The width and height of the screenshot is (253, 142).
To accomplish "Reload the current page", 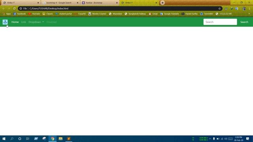I will 14,8.
